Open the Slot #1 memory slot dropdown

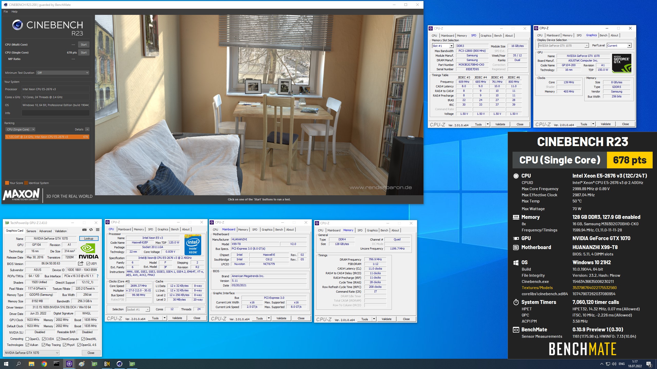click(x=443, y=46)
